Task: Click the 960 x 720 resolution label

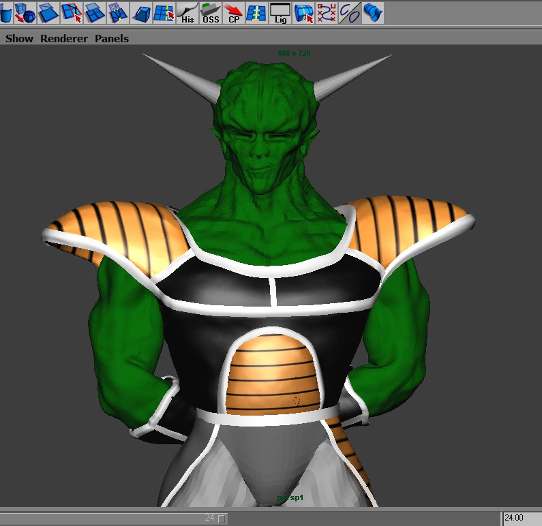Action: (x=294, y=53)
